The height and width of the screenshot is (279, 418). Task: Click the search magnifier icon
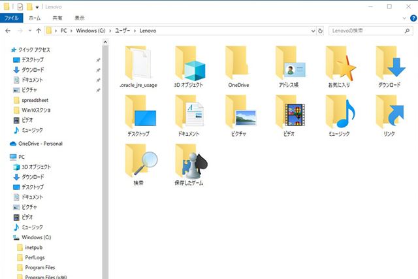click(407, 31)
